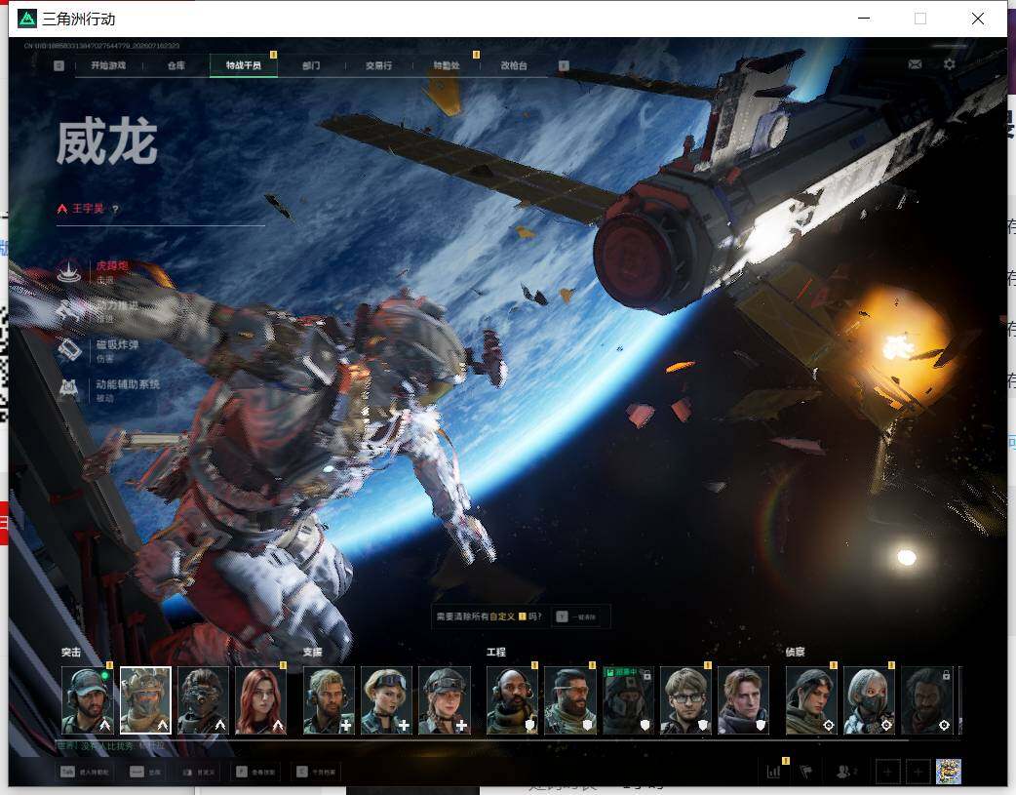
Task: Choose the glasses-wearing engineer operator portrait
Action: pos(685,700)
